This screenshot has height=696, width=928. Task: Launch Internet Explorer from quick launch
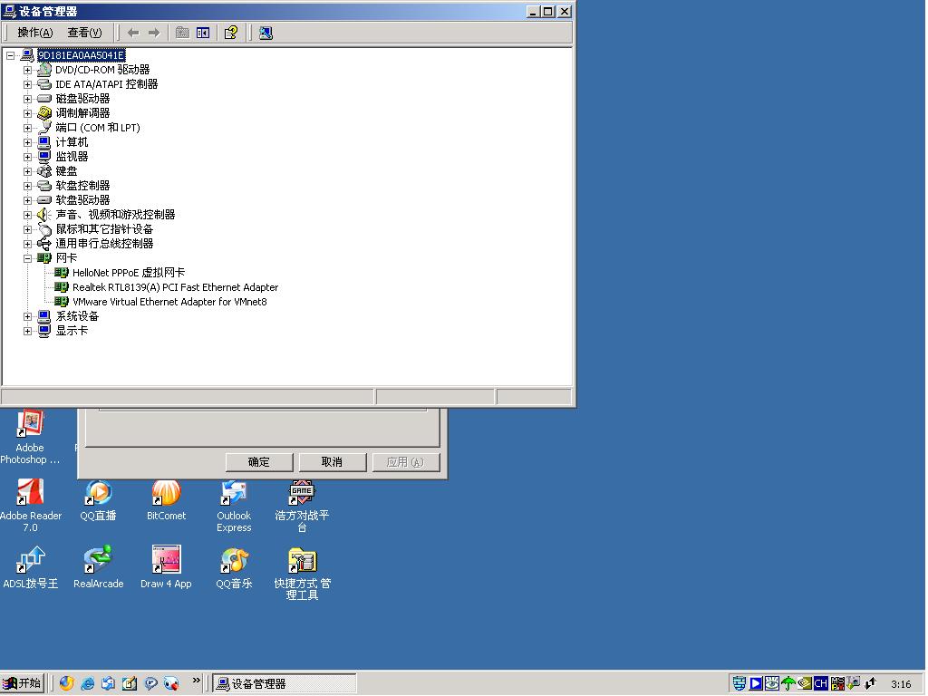pyautogui.click(x=88, y=683)
